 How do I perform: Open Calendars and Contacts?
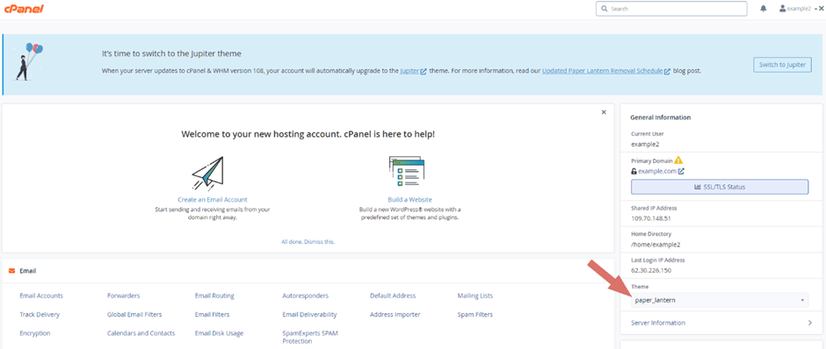[141, 333]
